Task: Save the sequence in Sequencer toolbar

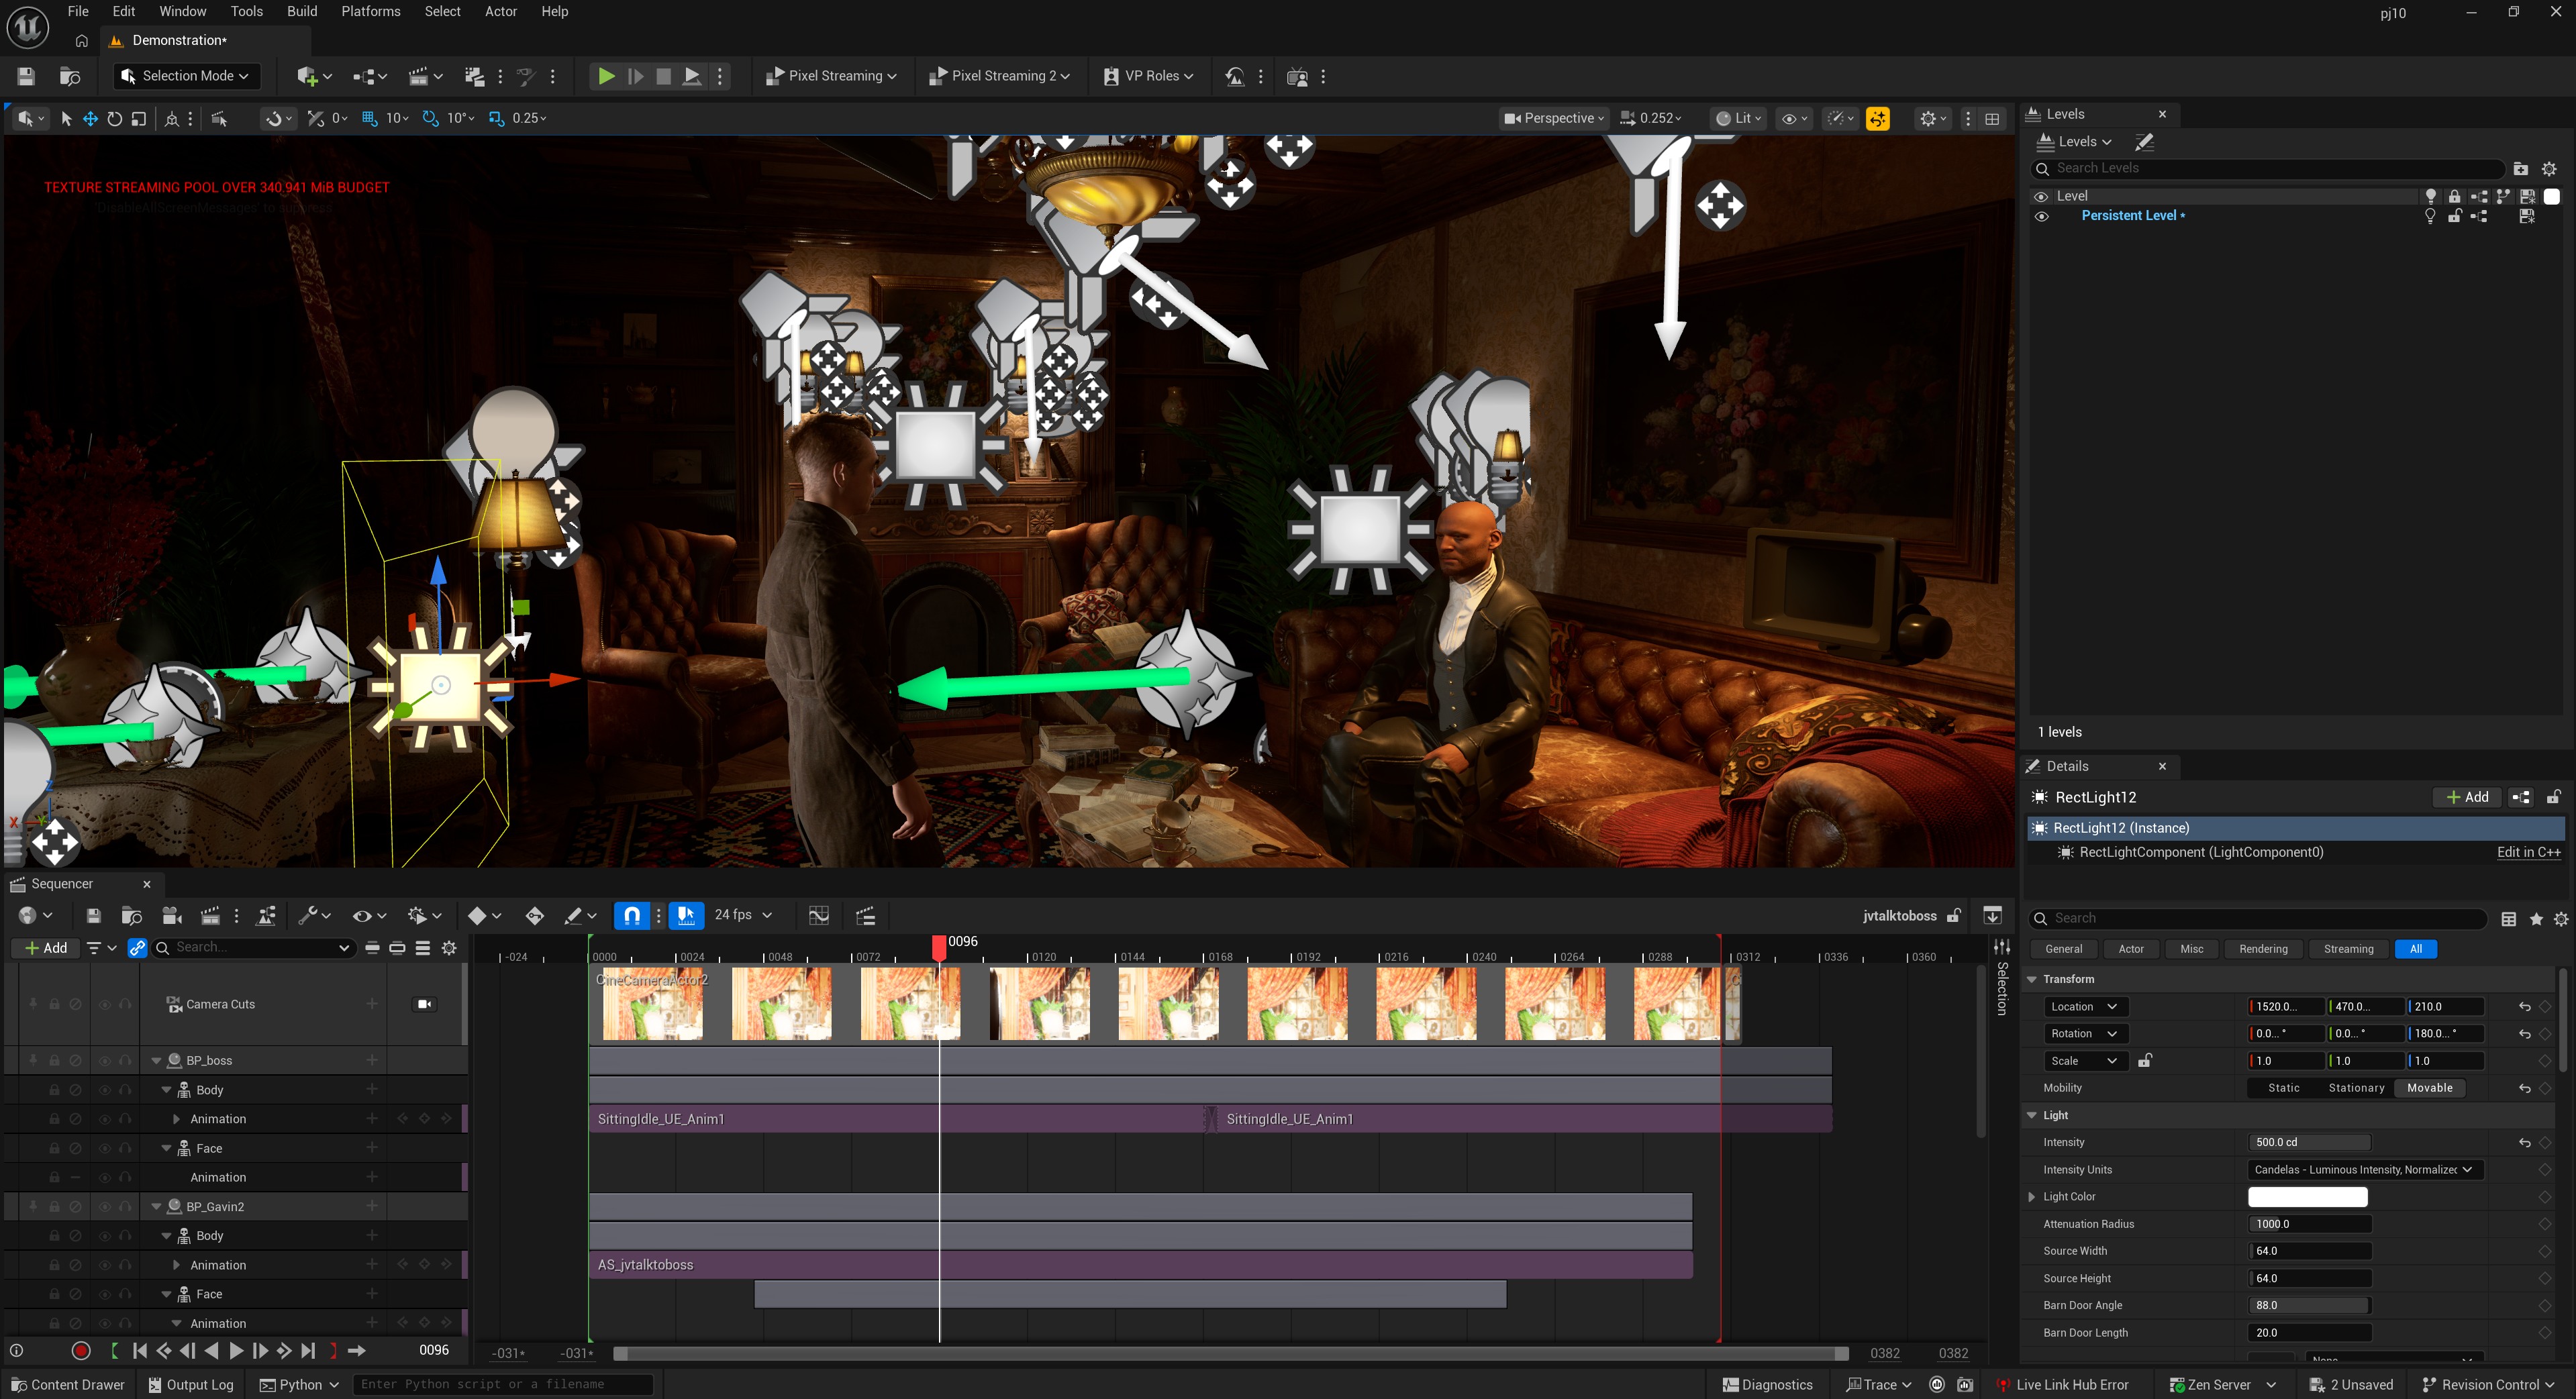Action: click(x=93, y=915)
